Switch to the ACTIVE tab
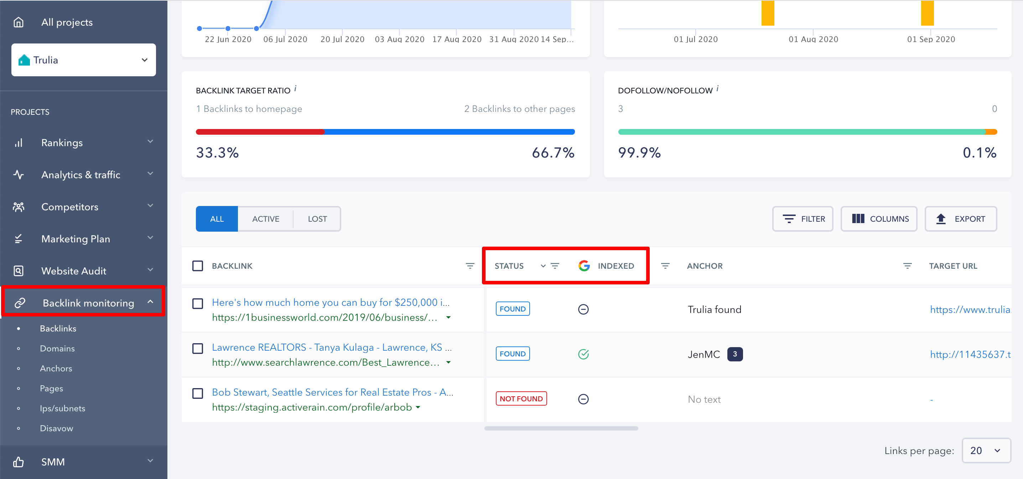Screen dimensions: 1023x479 pos(266,219)
